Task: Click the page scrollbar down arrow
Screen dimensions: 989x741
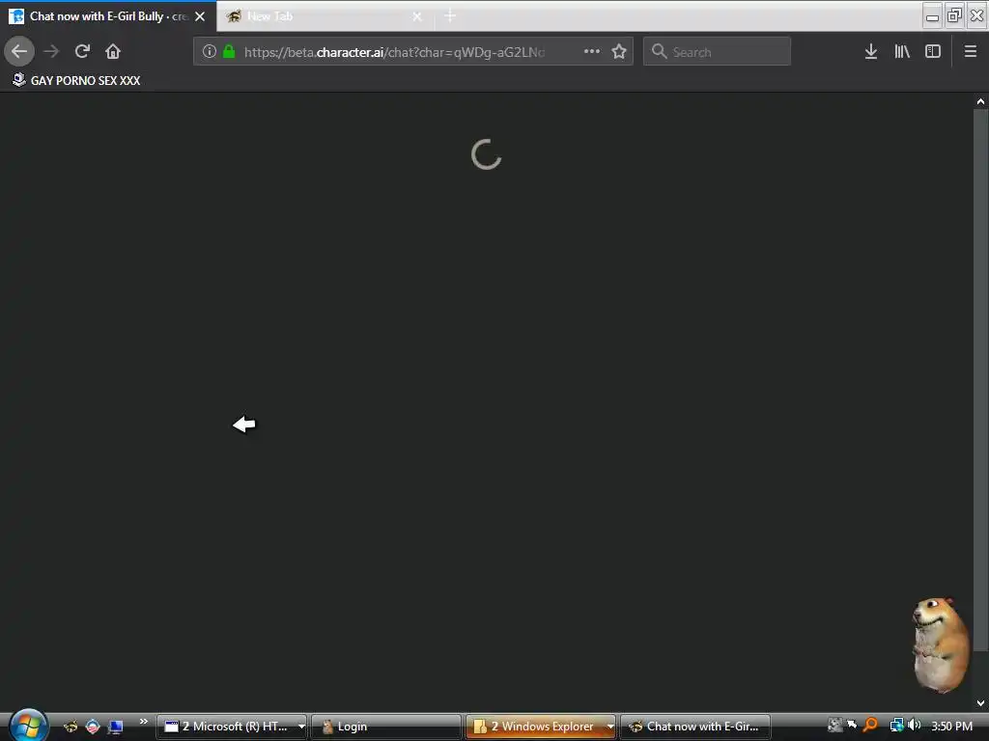Action: click(980, 703)
